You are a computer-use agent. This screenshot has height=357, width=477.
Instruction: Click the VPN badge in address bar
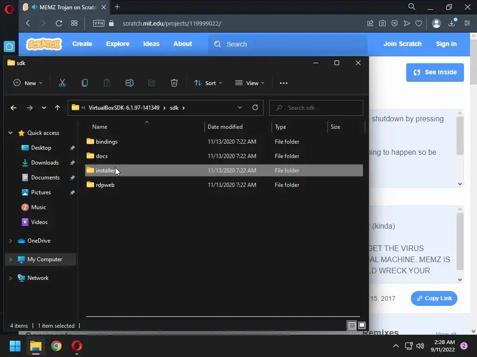tap(99, 23)
